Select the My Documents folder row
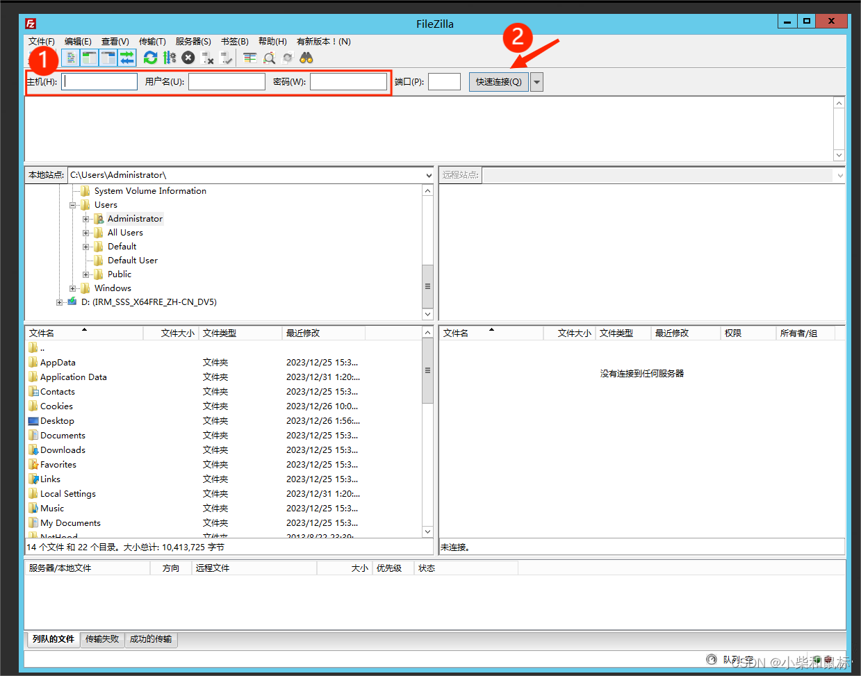Viewport: 861px width, 676px height. [223, 522]
